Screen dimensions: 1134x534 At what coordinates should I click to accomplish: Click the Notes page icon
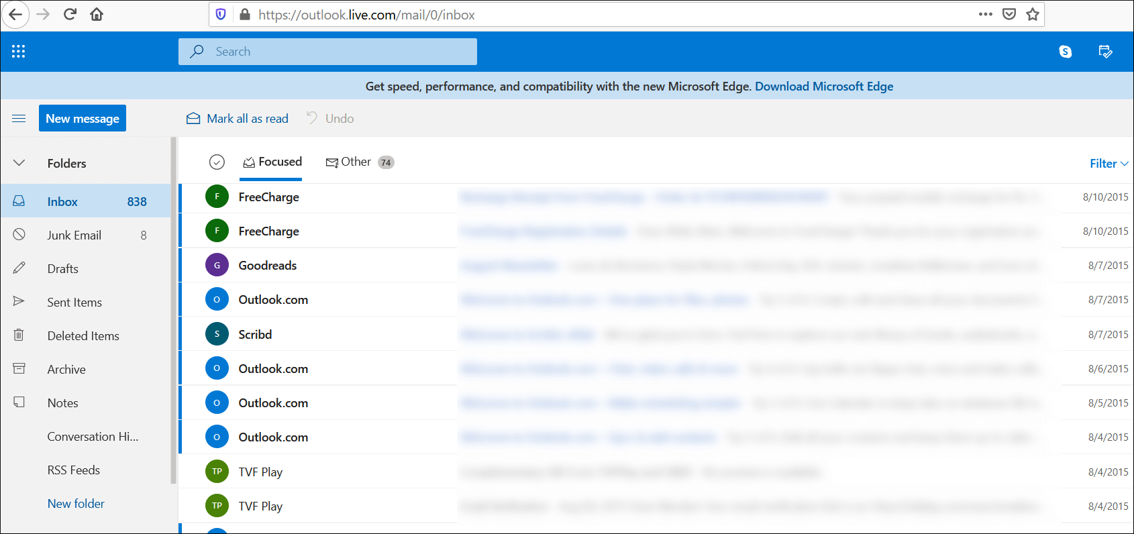19,402
